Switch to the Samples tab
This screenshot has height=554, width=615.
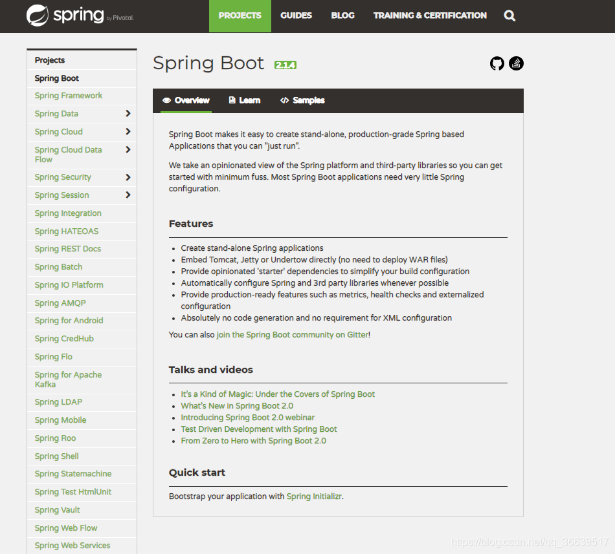302,101
